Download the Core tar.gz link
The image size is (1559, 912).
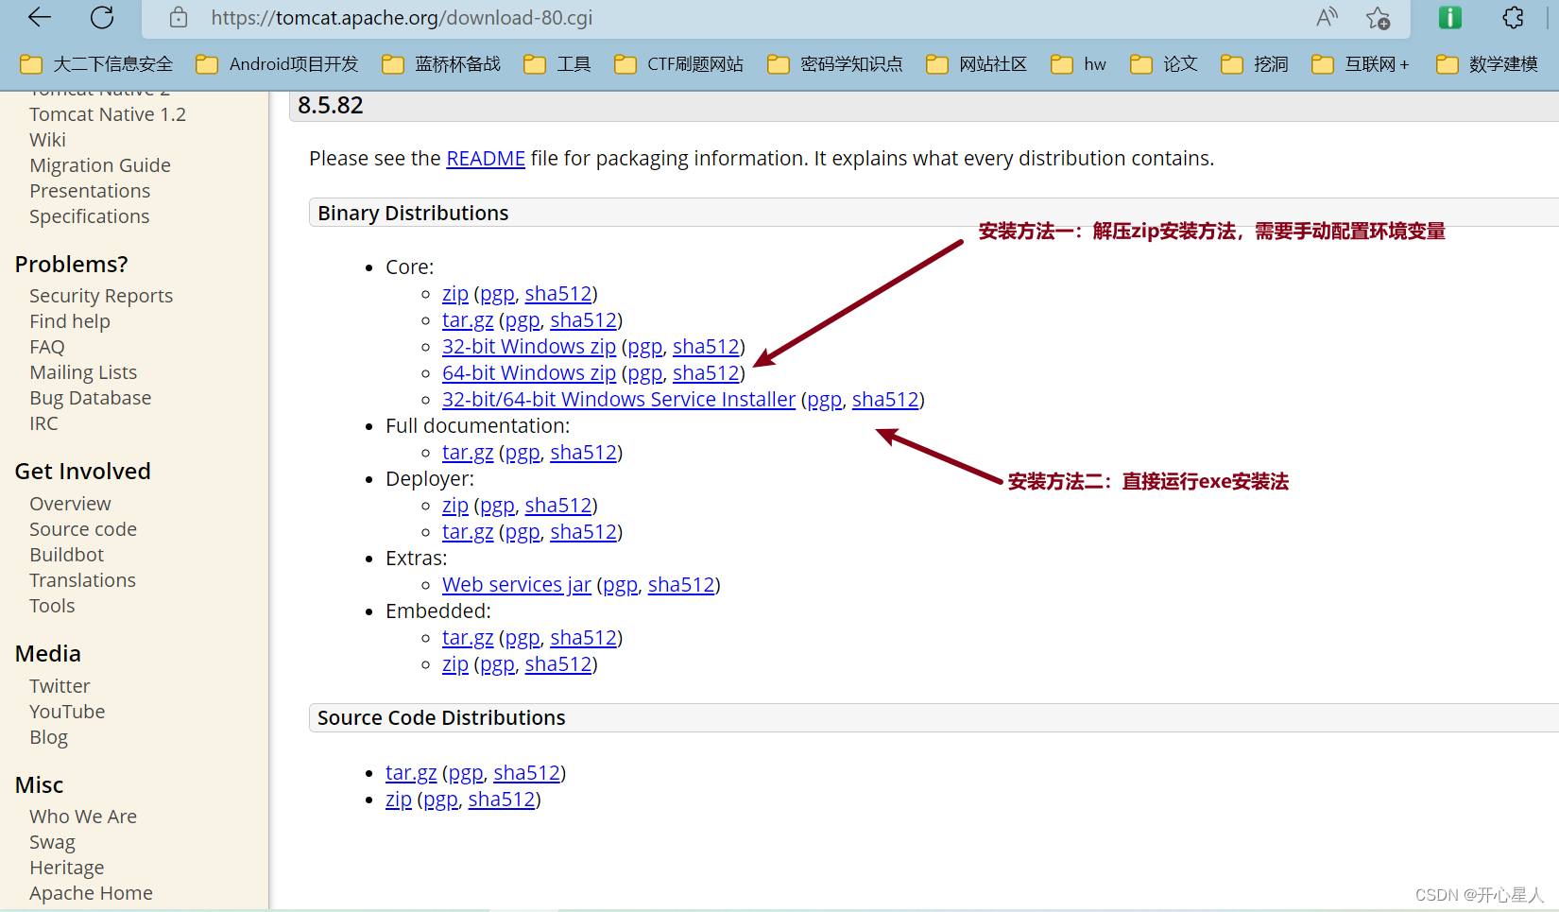tap(468, 320)
